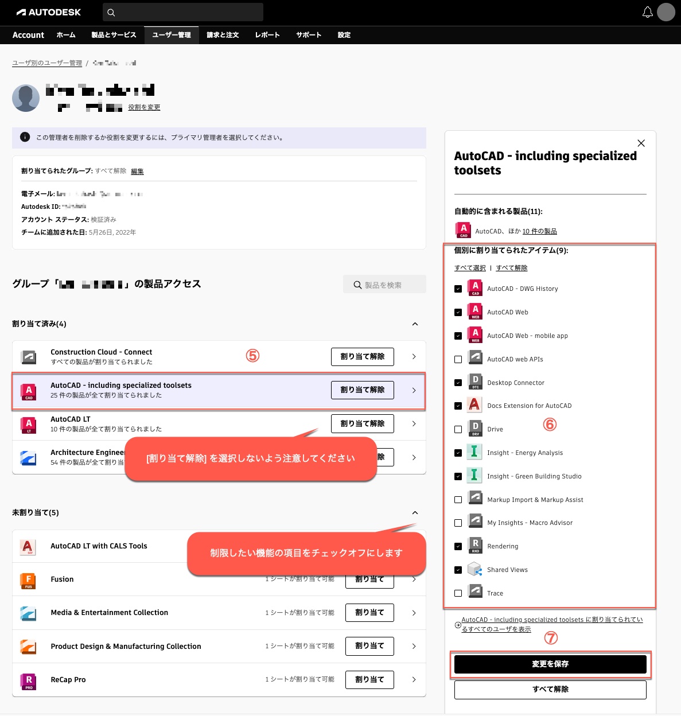Click the ReCap Pro icon
This screenshot has height=716, width=681.
click(28, 680)
